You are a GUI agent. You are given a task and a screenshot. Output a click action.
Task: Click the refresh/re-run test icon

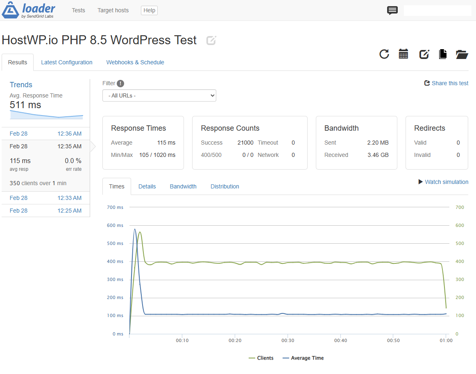coord(384,54)
